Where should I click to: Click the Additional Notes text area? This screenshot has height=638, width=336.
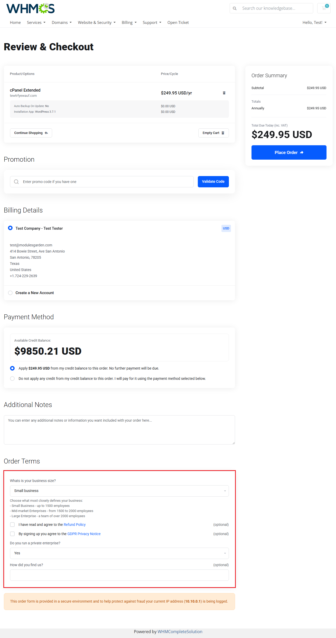coord(119,430)
